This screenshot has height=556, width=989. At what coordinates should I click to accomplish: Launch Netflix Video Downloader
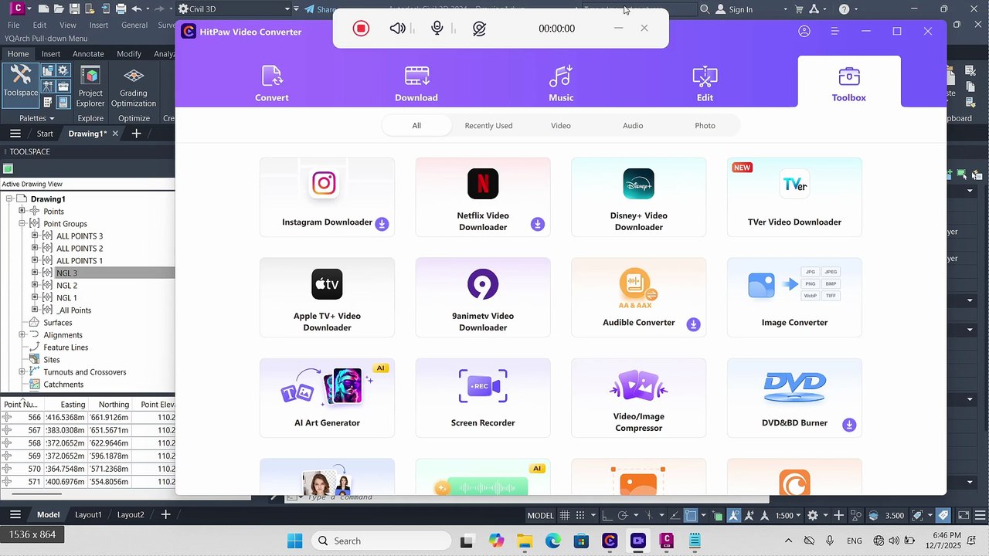click(x=483, y=197)
